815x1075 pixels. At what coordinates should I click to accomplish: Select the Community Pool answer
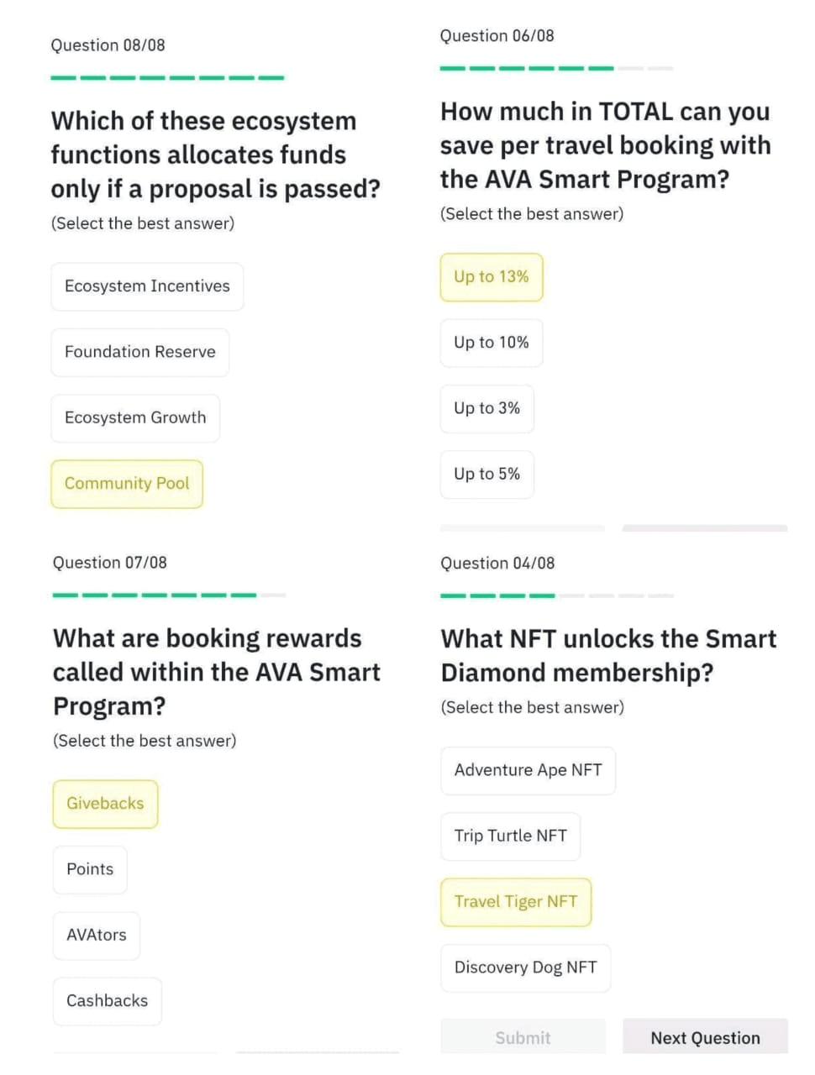(x=127, y=484)
